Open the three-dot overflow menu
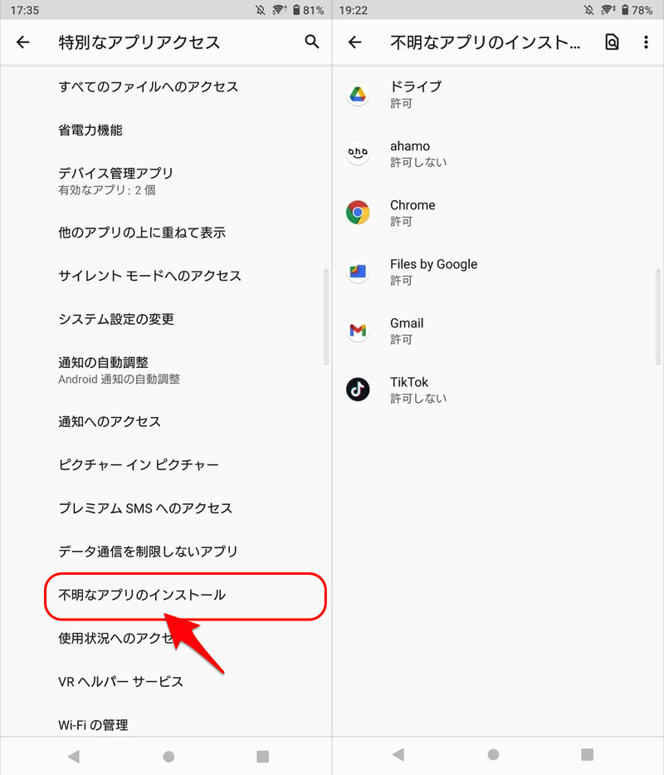This screenshot has height=775, width=664. pyautogui.click(x=646, y=42)
